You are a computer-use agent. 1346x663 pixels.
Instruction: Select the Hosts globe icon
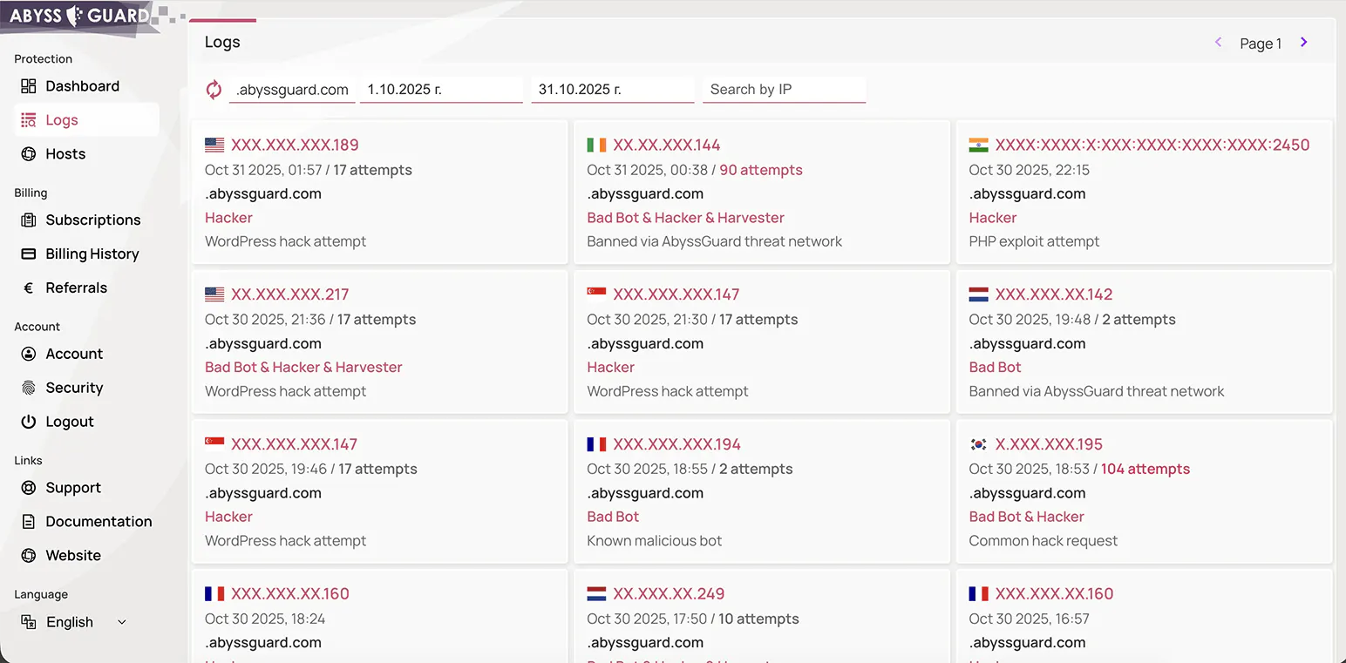[29, 154]
